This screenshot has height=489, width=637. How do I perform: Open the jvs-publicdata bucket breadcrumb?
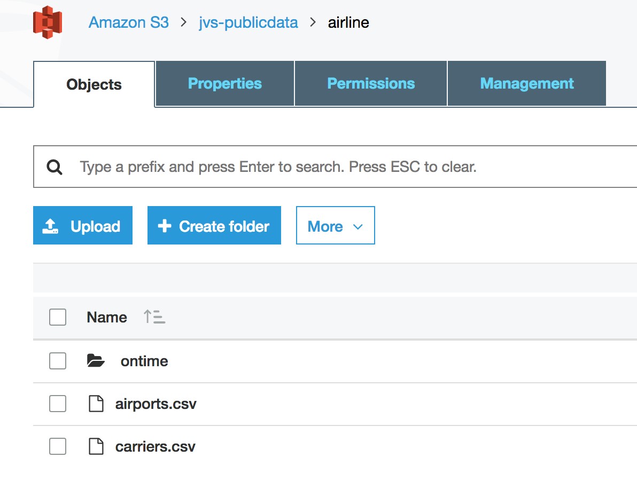point(248,23)
